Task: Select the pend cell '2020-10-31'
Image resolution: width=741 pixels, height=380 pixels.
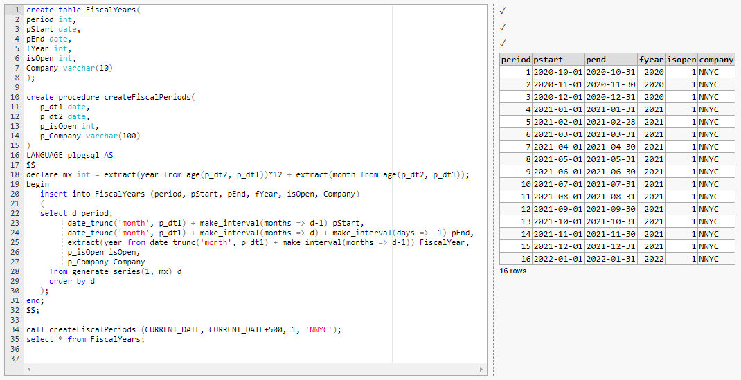Action: (611, 72)
